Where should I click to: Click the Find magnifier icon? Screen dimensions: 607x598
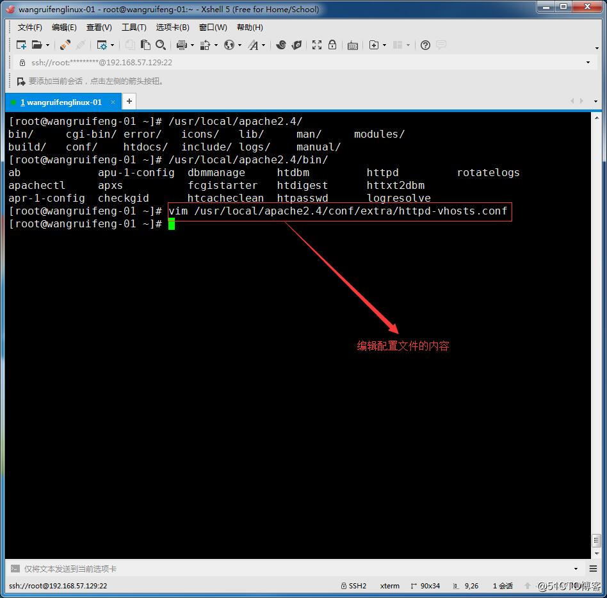pos(160,45)
